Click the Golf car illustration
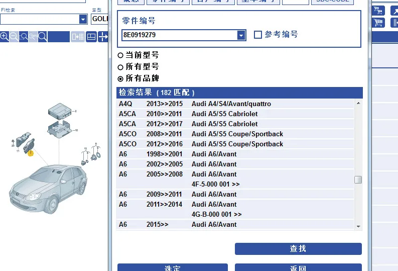 click(48, 189)
